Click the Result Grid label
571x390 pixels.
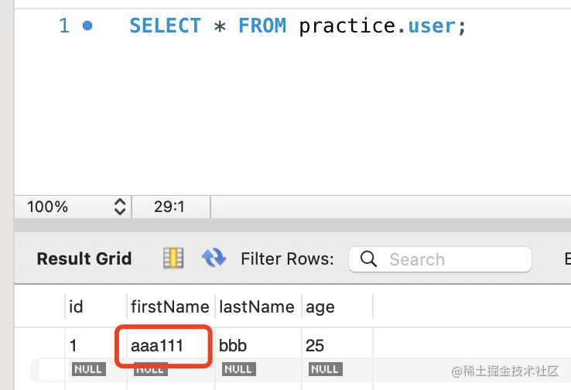[84, 258]
